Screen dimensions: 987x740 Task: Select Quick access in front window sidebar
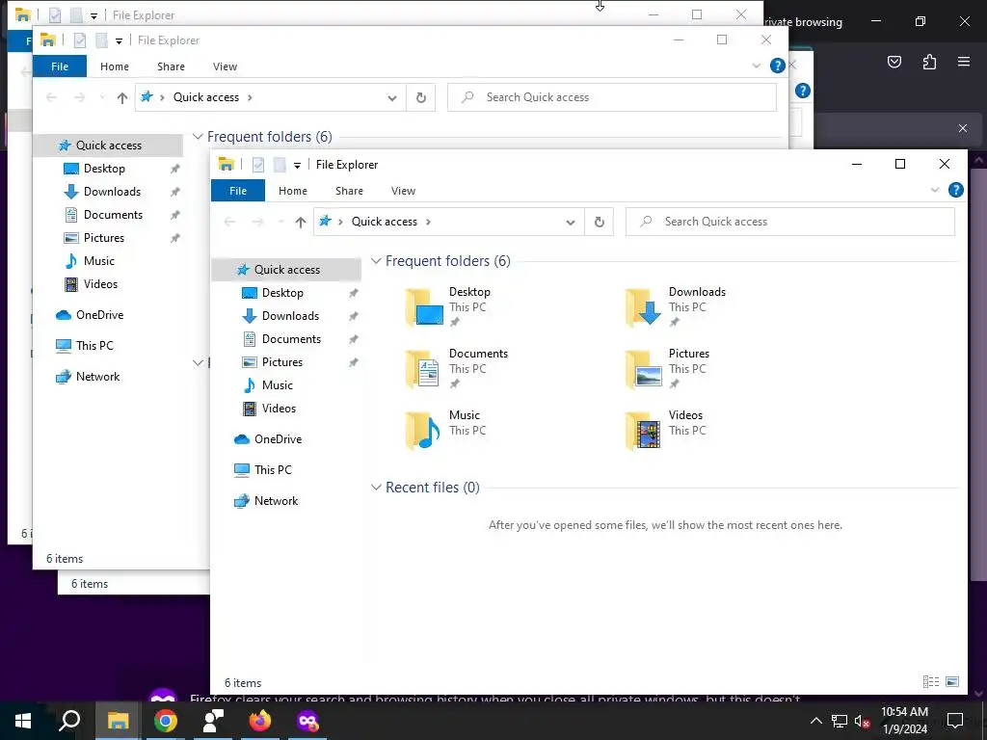click(x=286, y=270)
